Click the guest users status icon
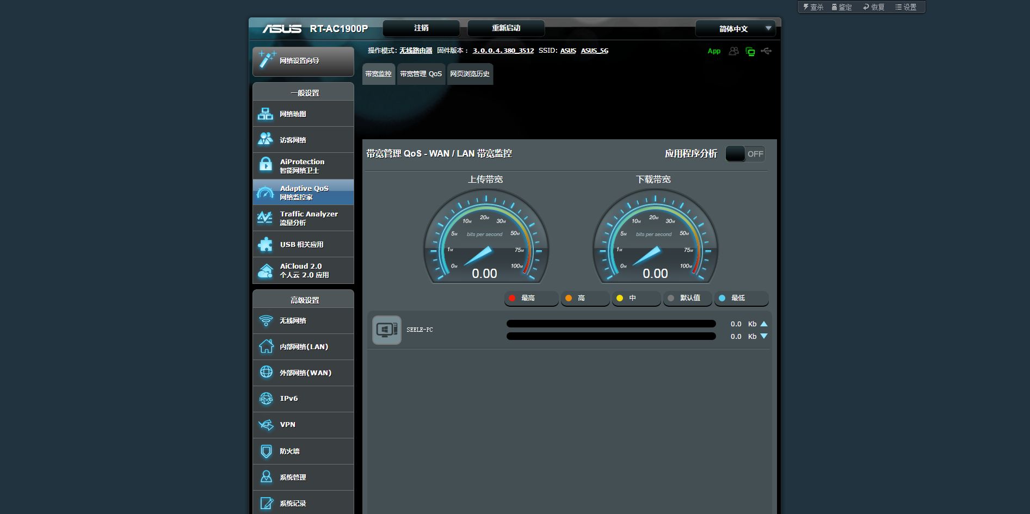The width and height of the screenshot is (1030, 514). tap(733, 51)
